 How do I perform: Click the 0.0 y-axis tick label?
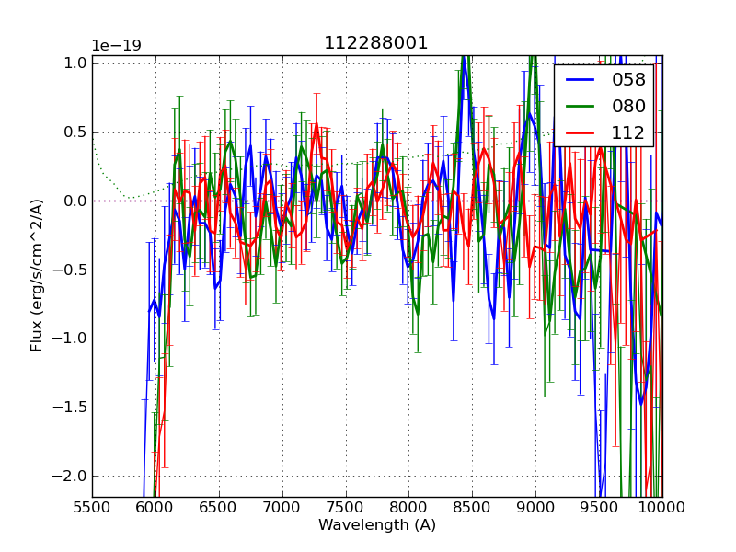75,201
